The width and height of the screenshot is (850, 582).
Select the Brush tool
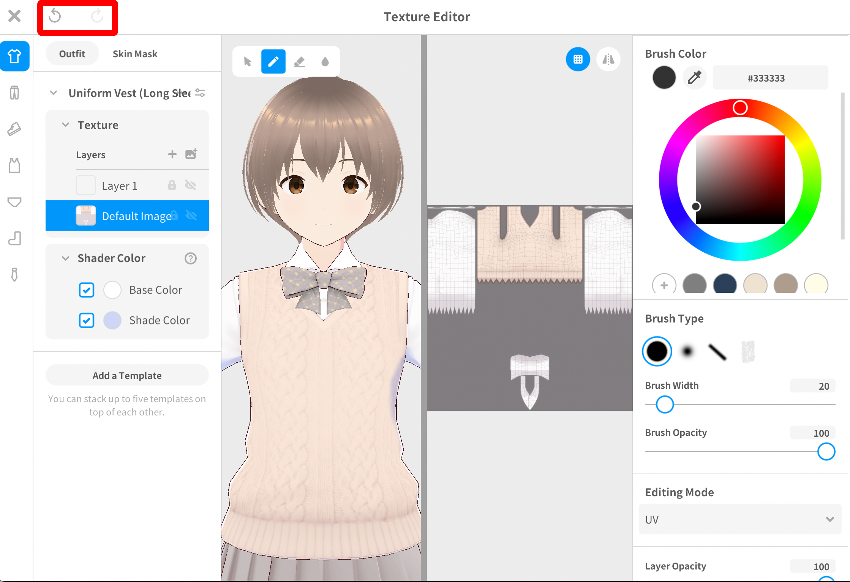point(273,61)
